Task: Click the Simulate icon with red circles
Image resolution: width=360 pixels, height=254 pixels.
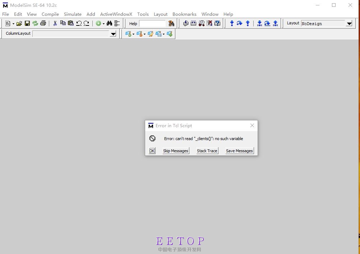Action: (202, 23)
